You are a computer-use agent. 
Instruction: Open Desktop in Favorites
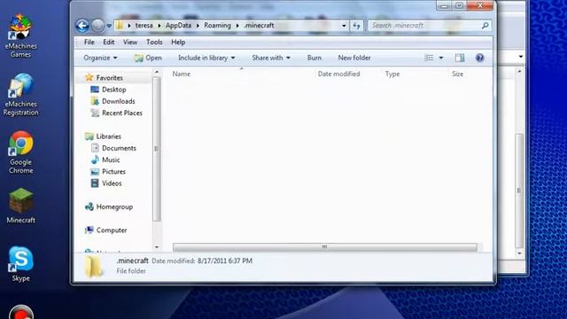114,89
